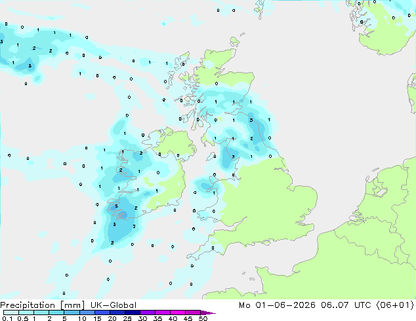Viewport: 416px width, 321px height.
Task: Select the 30–35 mm legend swatch
Action: coord(147,312)
